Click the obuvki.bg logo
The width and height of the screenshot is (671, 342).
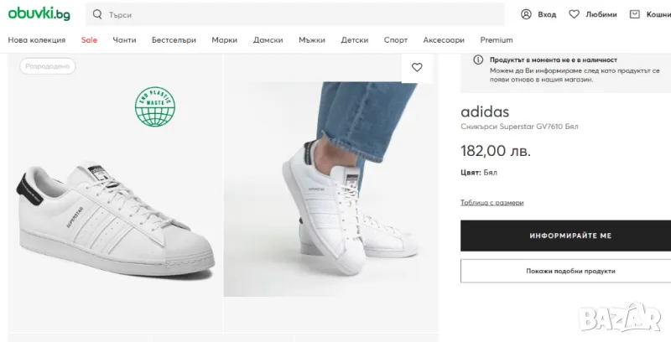pyautogui.click(x=39, y=14)
